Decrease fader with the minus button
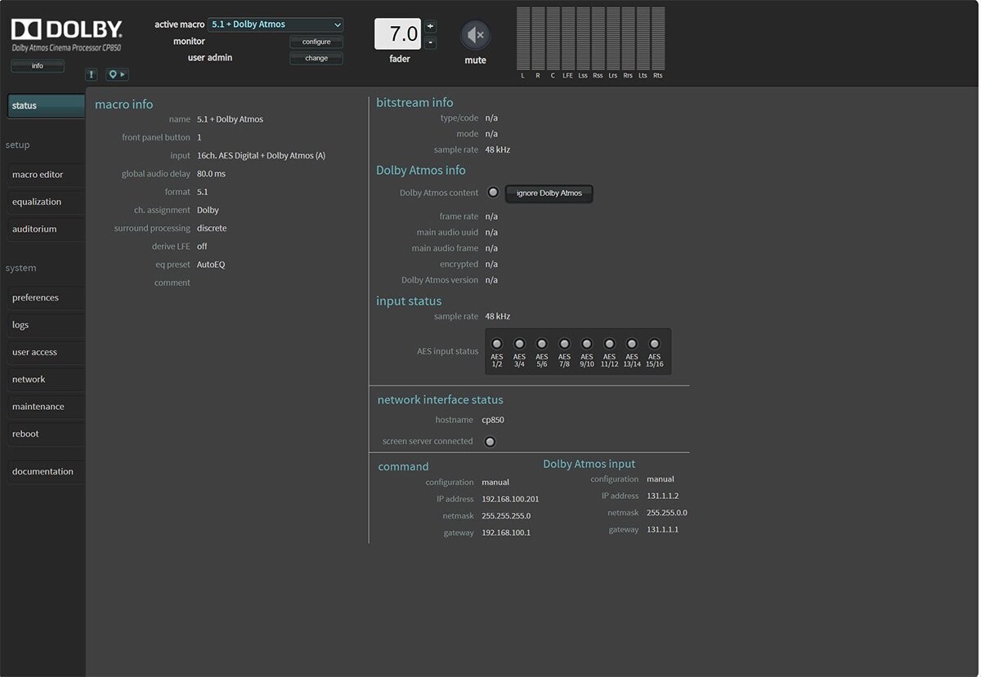The image size is (981, 677). 431,42
